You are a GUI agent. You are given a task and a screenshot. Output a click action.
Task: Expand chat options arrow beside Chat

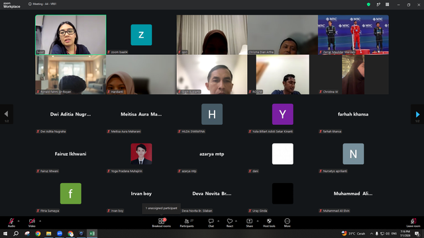coord(218,221)
